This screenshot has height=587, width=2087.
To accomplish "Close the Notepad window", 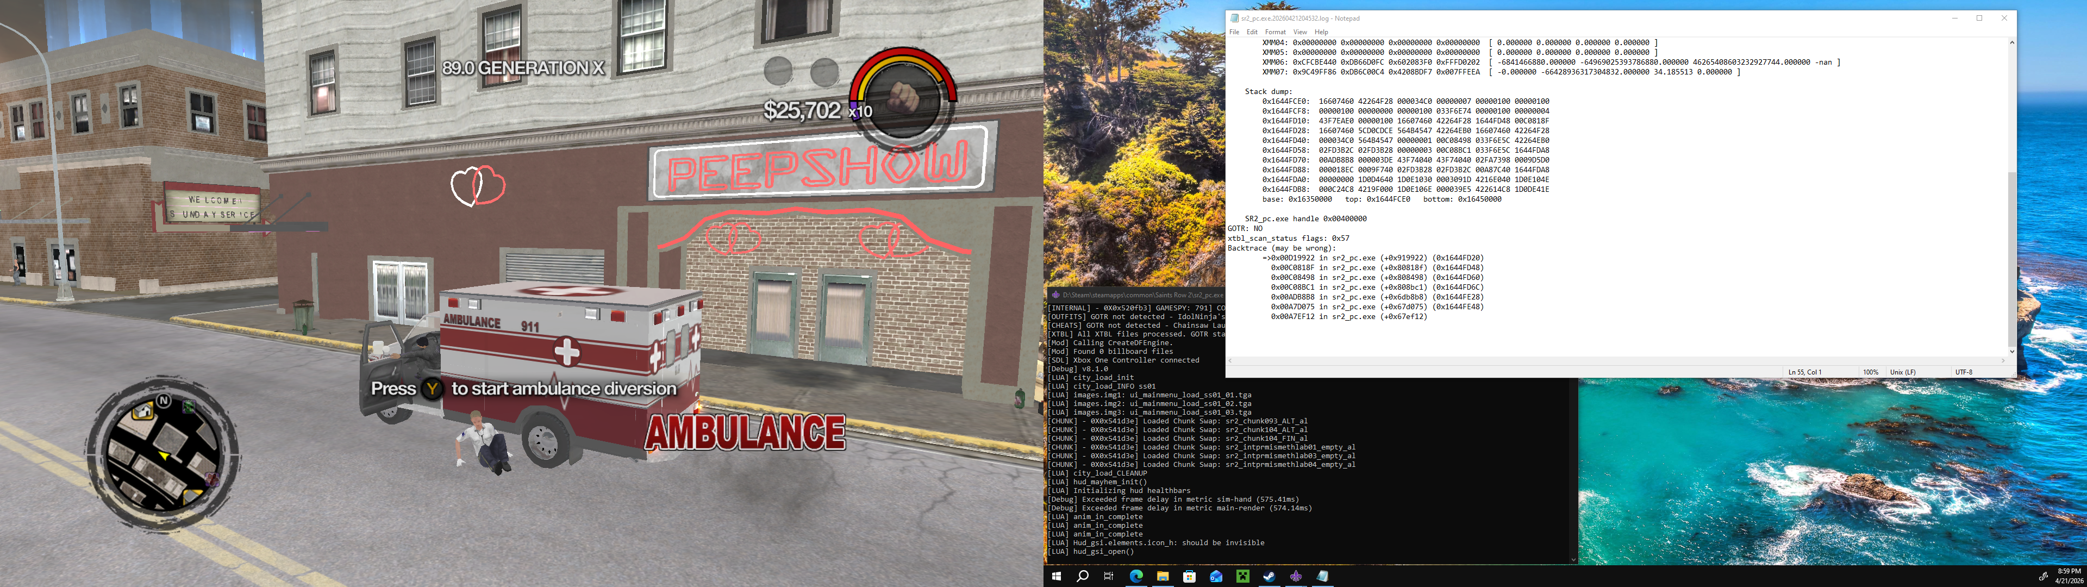I will coord(2004,18).
